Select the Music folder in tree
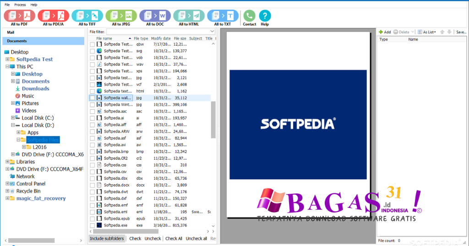 point(28,96)
